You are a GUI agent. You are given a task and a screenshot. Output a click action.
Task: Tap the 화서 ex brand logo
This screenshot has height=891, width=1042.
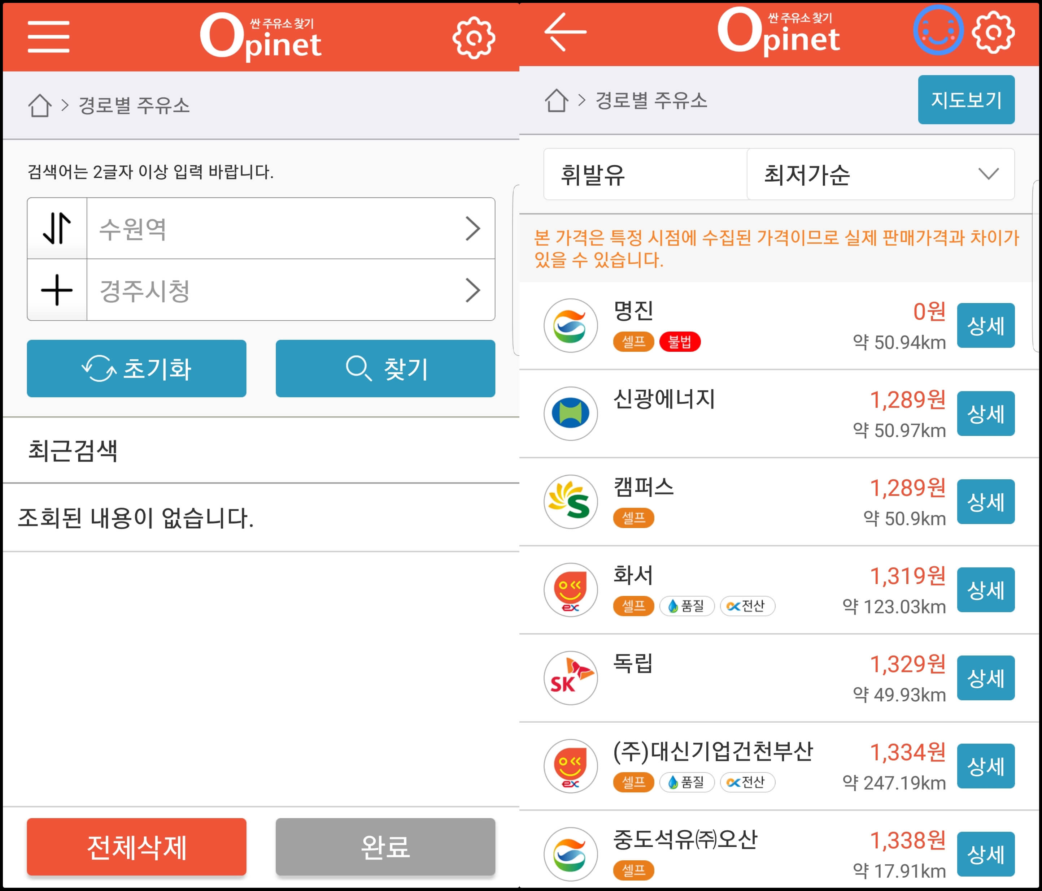[x=570, y=590]
